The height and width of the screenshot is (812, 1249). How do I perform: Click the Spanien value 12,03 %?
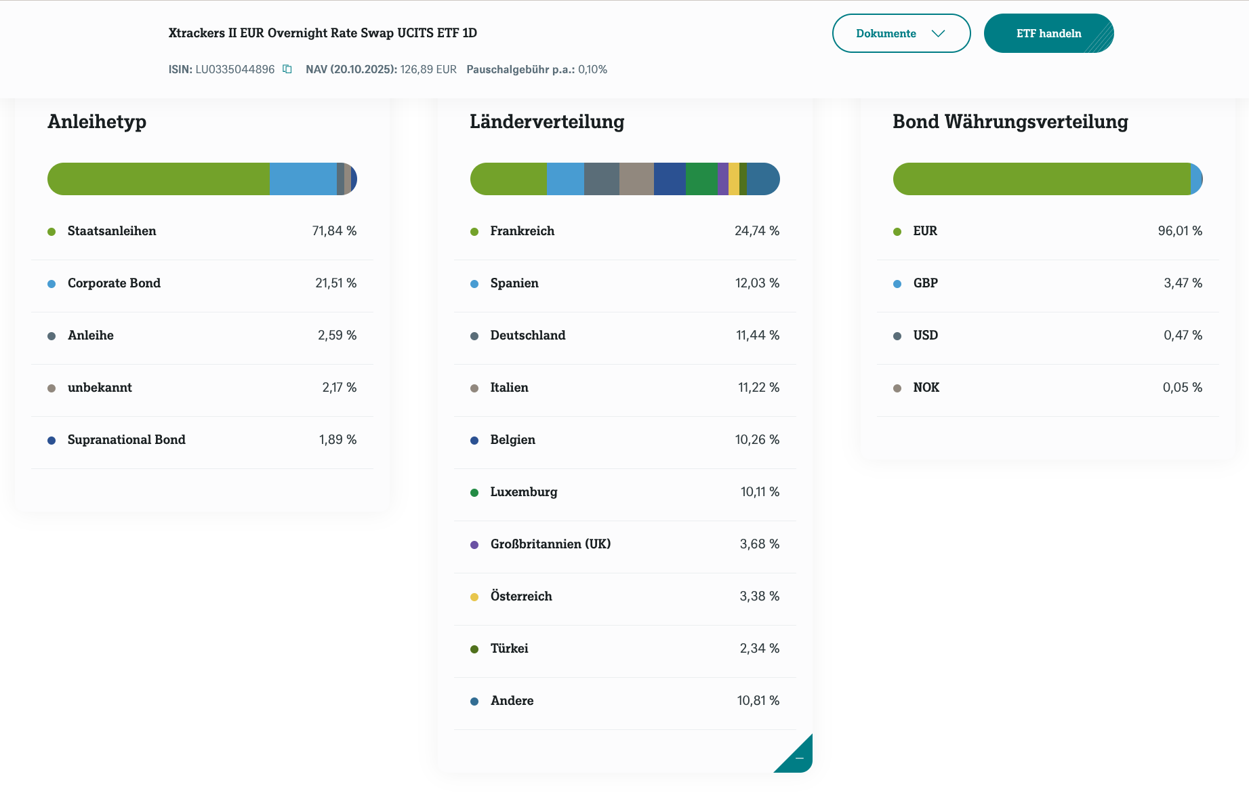point(758,283)
